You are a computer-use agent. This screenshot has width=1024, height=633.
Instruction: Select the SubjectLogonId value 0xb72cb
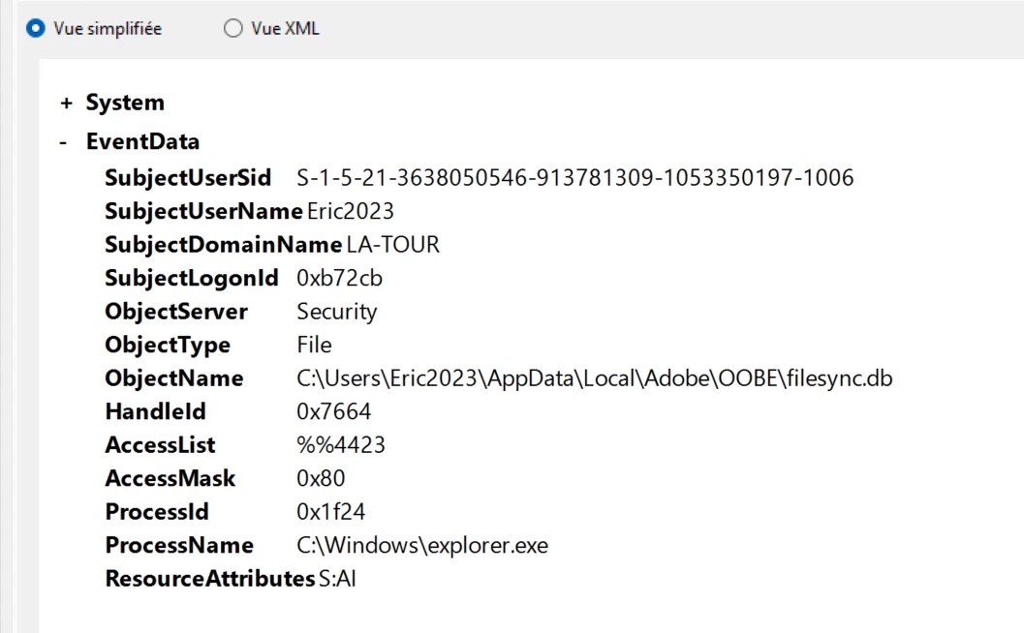[339, 278]
